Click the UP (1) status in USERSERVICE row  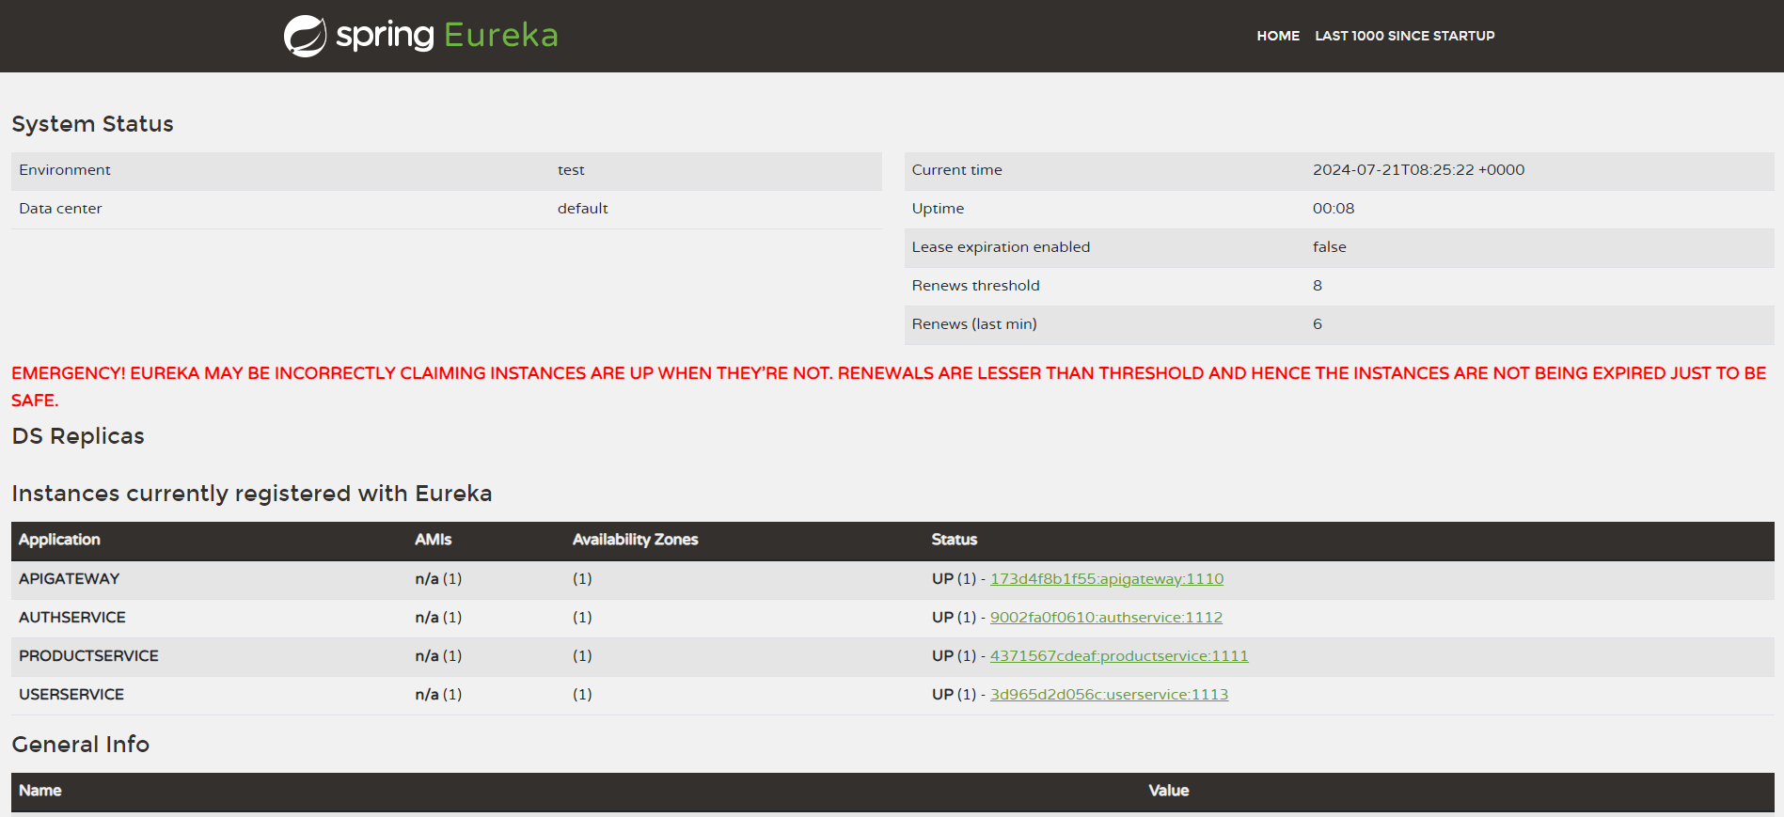click(954, 695)
